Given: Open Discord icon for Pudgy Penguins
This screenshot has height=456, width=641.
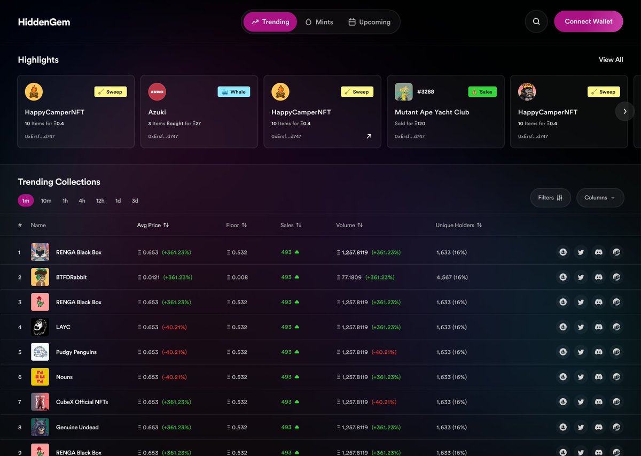Looking at the screenshot, I should coord(599,352).
